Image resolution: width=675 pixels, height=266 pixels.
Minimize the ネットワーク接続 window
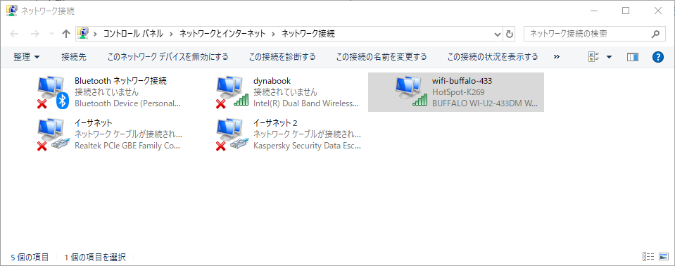pos(594,11)
